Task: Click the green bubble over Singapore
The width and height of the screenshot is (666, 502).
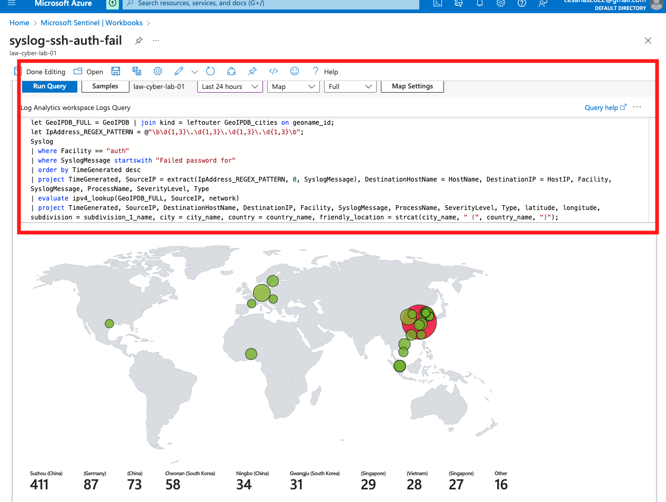Action: [x=400, y=366]
